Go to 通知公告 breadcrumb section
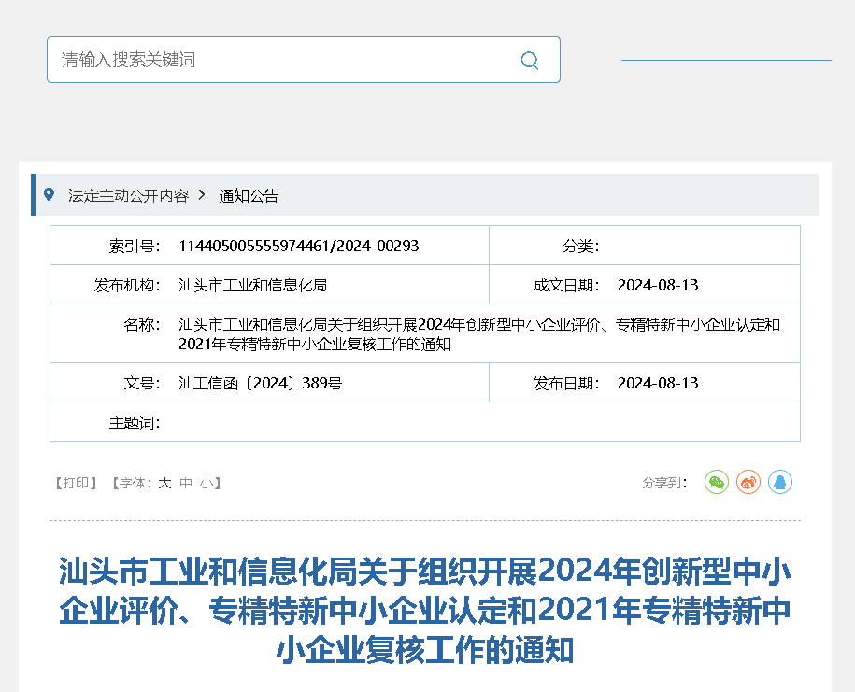 click(x=249, y=195)
